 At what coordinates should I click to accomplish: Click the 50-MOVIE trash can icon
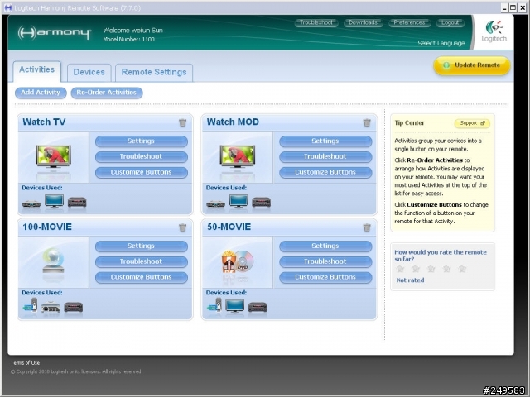pos(367,227)
